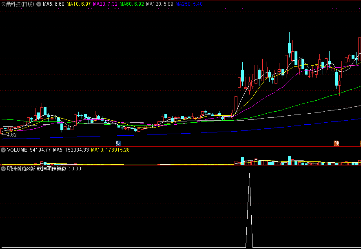Click the green MA60: 6.92 label
Viewport: 361px width, 249px height.
[132, 4]
